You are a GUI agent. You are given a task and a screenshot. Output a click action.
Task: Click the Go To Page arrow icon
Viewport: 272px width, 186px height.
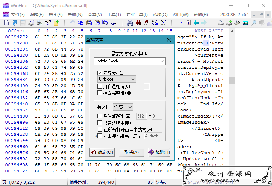(x=188, y=23)
